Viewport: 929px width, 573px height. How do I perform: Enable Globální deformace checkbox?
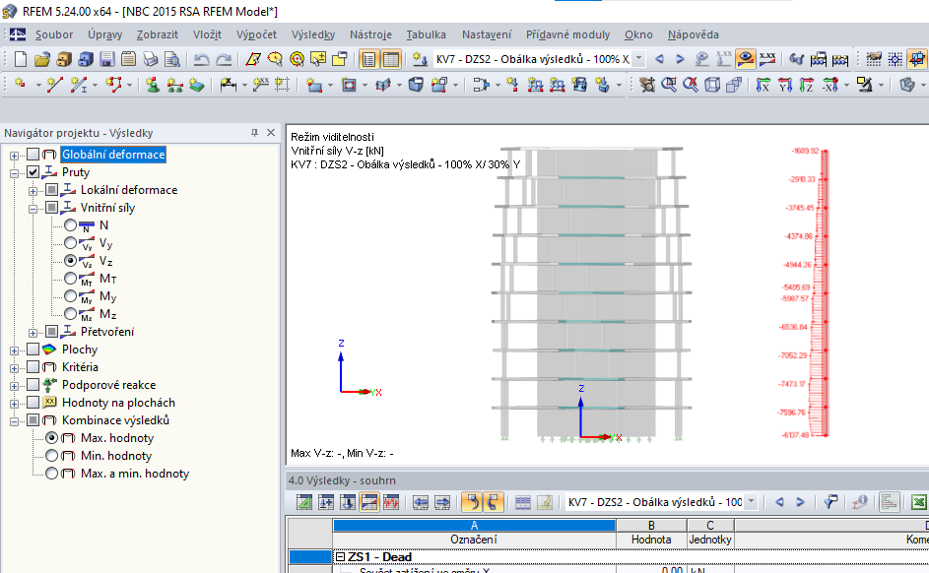(x=33, y=155)
